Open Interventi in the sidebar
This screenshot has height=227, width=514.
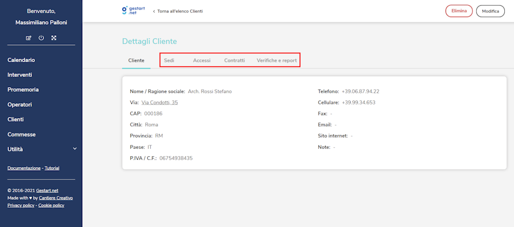click(19, 75)
